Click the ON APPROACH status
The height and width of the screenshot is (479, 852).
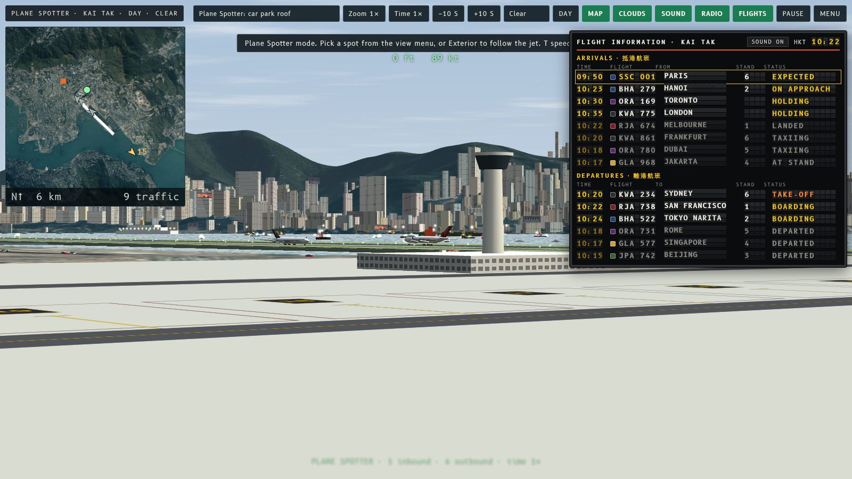click(801, 89)
